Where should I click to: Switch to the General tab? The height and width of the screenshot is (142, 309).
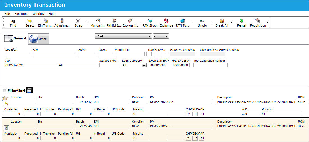point(15,38)
